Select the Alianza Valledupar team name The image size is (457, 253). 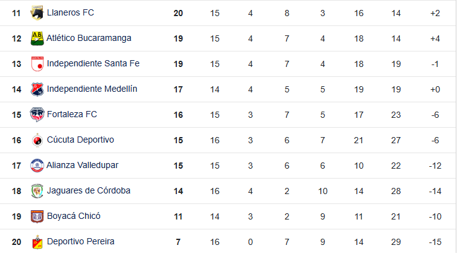click(x=83, y=166)
